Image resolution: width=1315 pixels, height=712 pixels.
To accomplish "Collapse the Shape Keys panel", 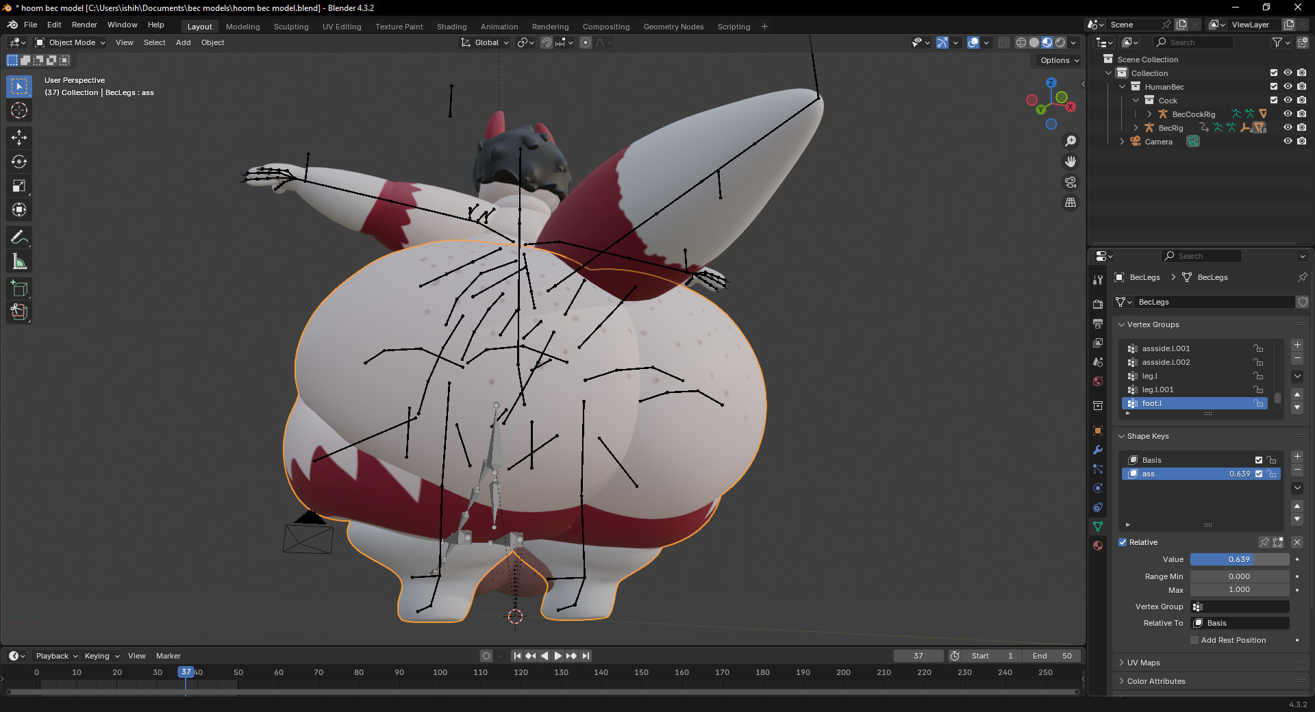I will click(1148, 436).
